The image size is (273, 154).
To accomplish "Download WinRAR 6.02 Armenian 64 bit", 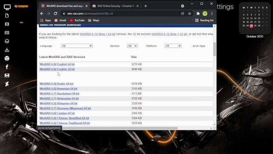I will [58, 89].
